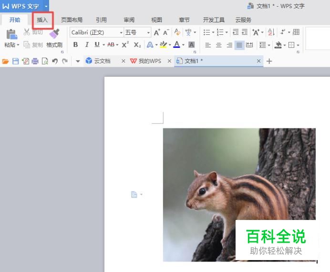Toggle subscript X₂ formatting
This screenshot has height=272, width=330.
(x=137, y=45)
